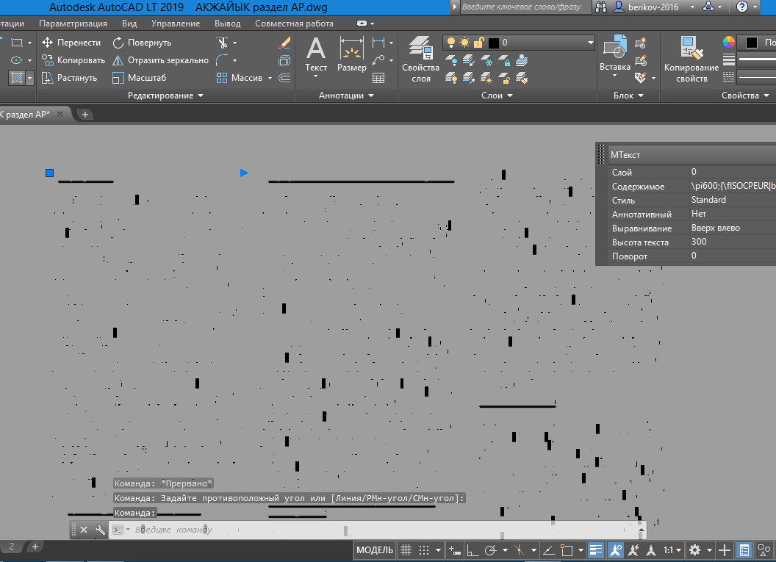Click the Match layer brush icon

[522, 78]
